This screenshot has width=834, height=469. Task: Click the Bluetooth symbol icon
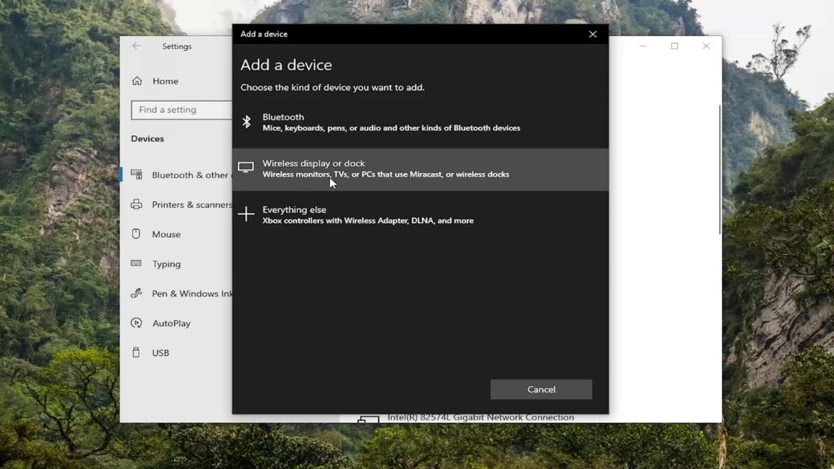[x=246, y=122]
